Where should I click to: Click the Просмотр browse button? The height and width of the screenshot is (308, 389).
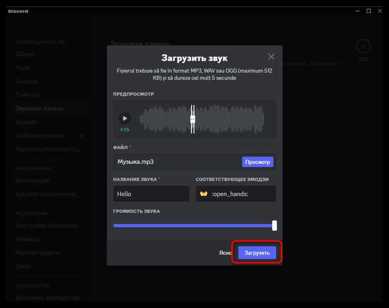[258, 162]
